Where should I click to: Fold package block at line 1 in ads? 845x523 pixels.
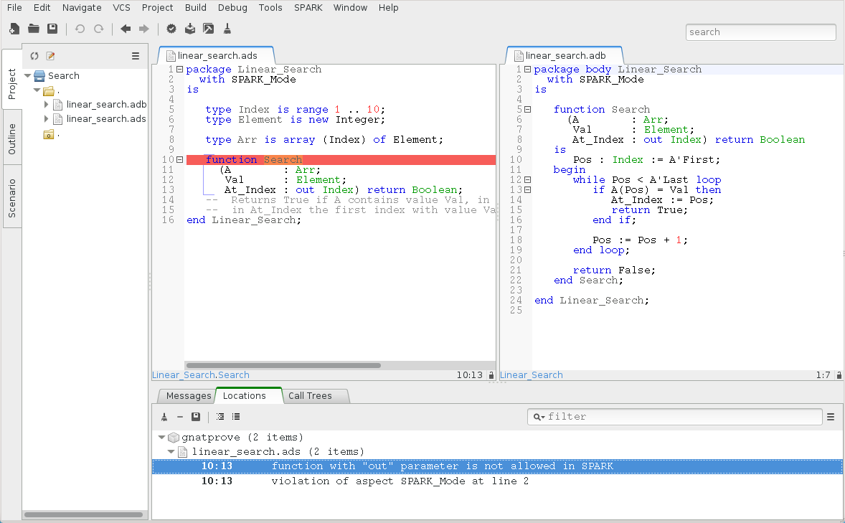(x=180, y=70)
